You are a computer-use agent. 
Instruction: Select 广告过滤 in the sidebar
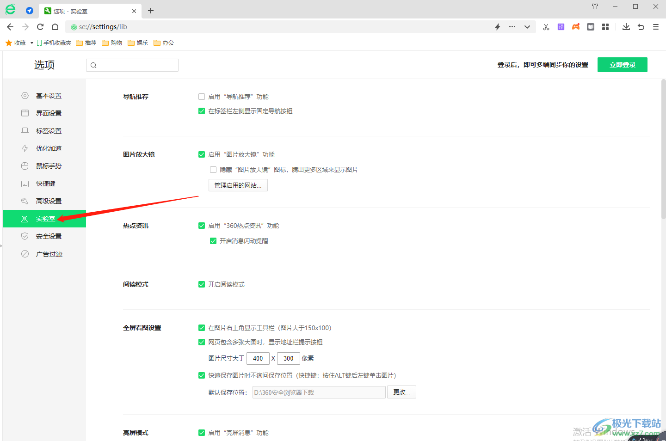click(x=44, y=254)
